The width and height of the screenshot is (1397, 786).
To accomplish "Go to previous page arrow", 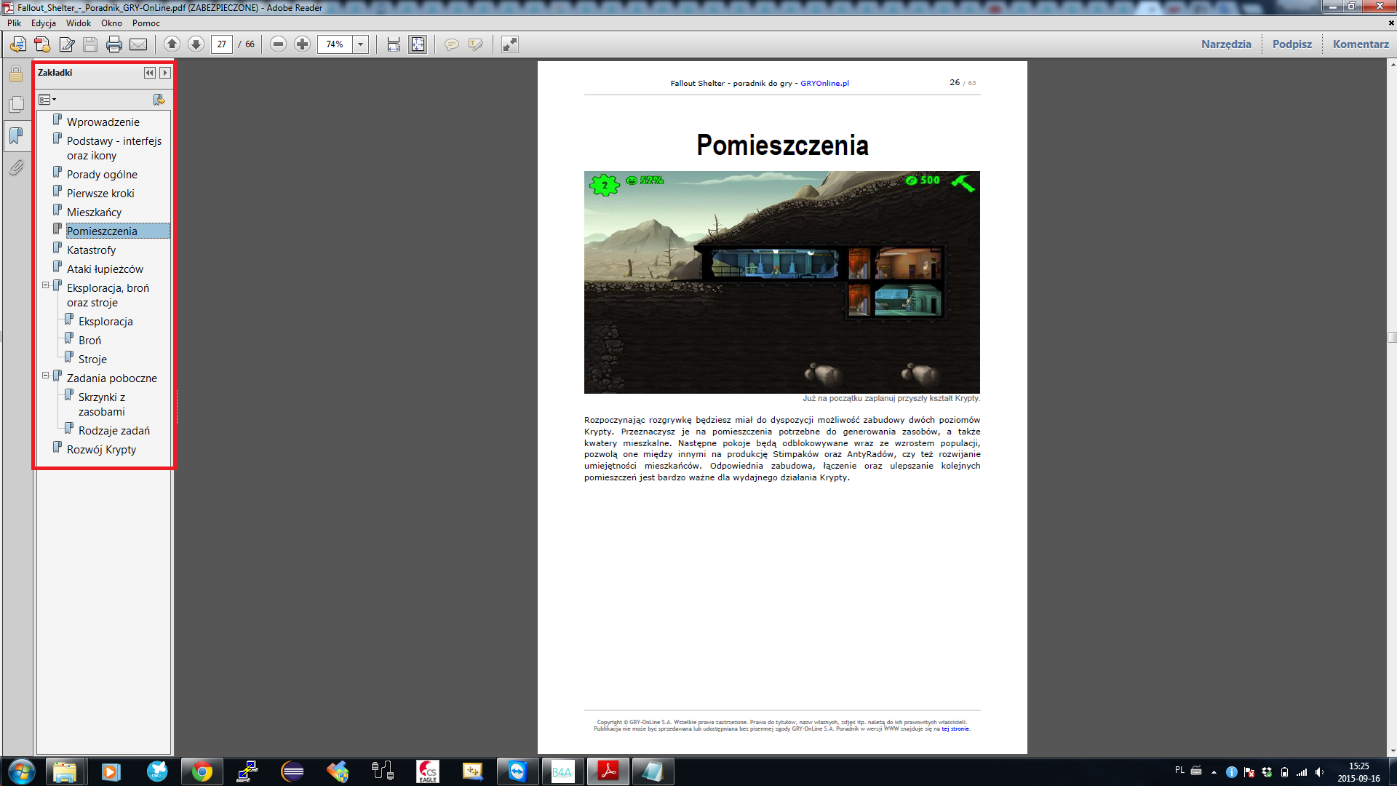I will tap(172, 44).
